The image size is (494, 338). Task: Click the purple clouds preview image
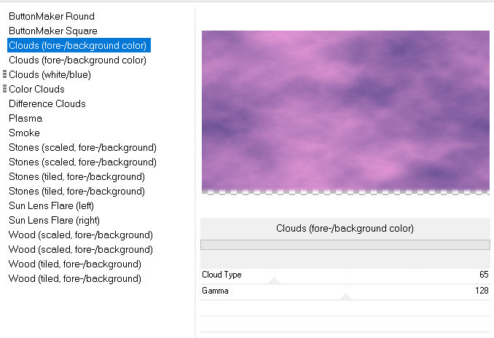click(345, 112)
